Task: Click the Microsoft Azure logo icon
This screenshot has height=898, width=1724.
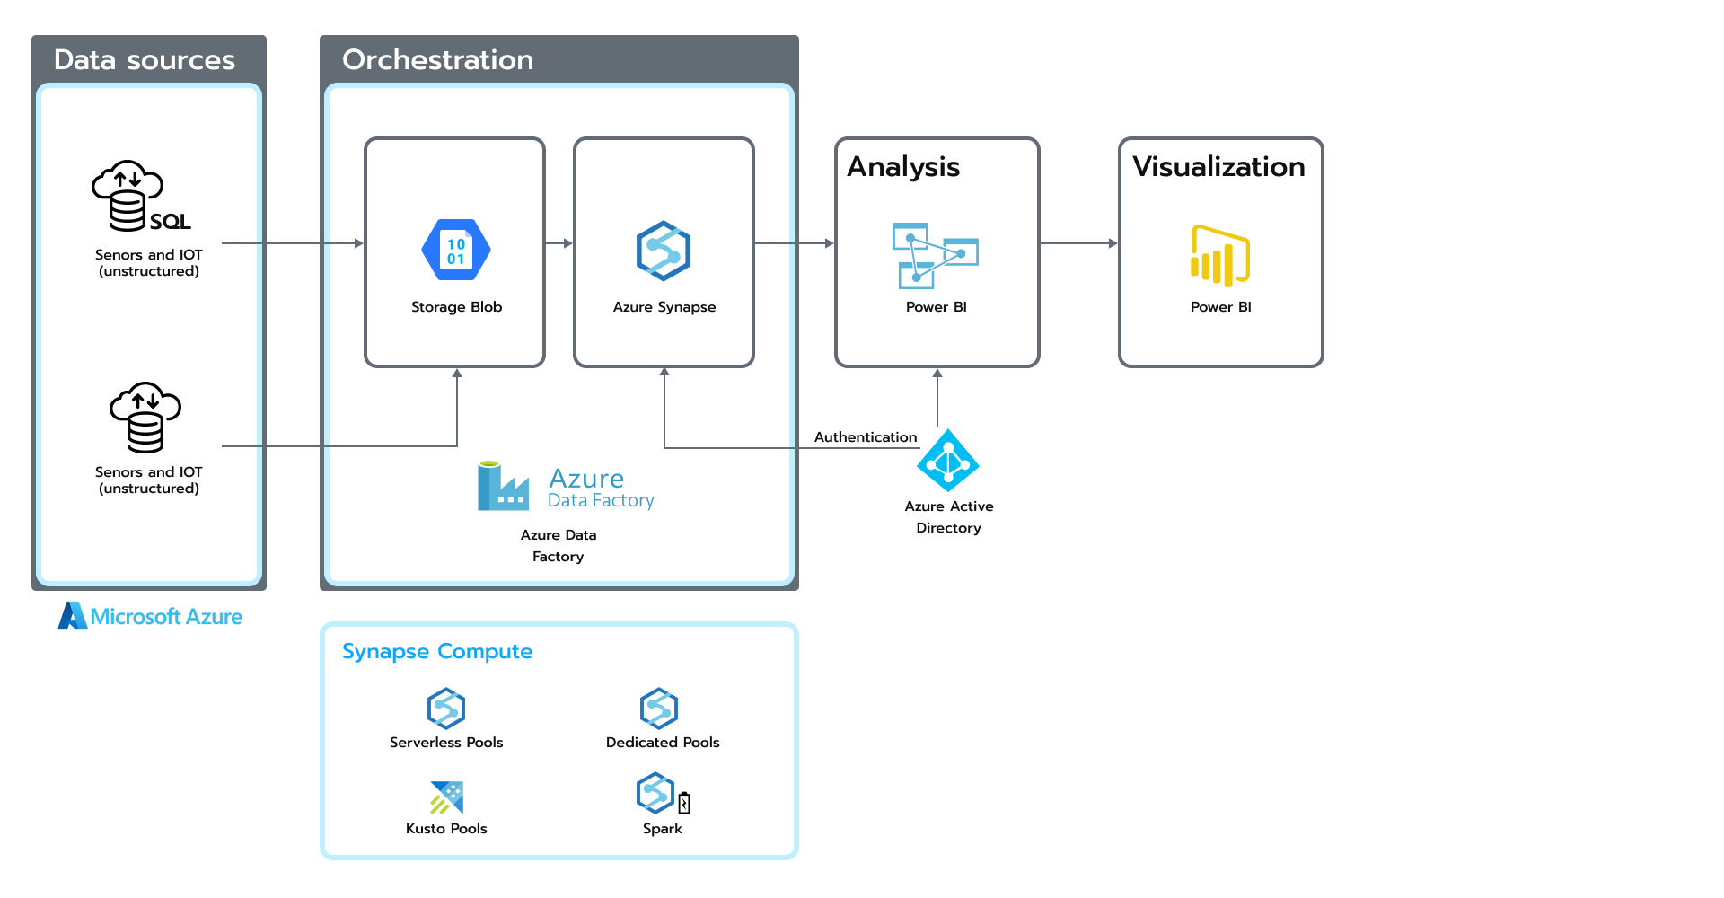Action: pyautogui.click(x=73, y=616)
